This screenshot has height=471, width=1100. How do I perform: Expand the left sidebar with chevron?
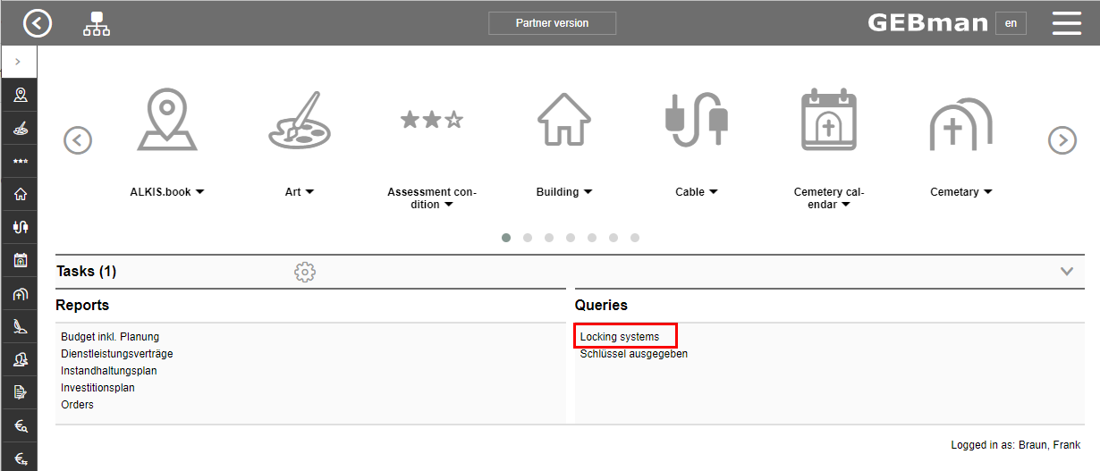click(x=18, y=62)
